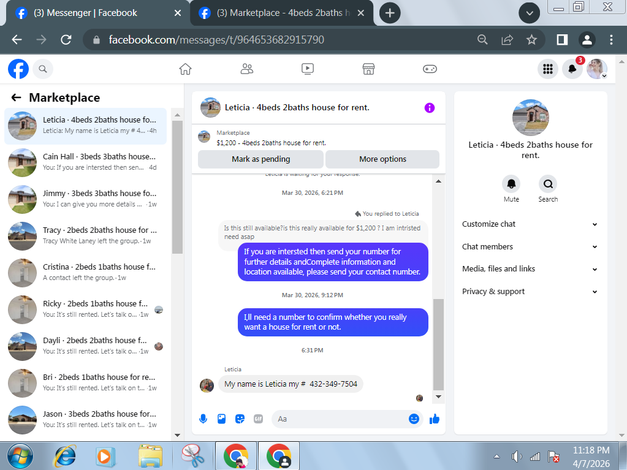
Task: Close the Messenger browser tab
Action: click(x=178, y=13)
